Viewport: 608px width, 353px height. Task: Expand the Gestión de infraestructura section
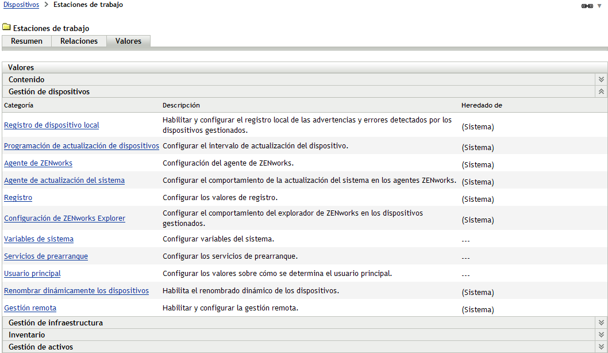click(601, 323)
